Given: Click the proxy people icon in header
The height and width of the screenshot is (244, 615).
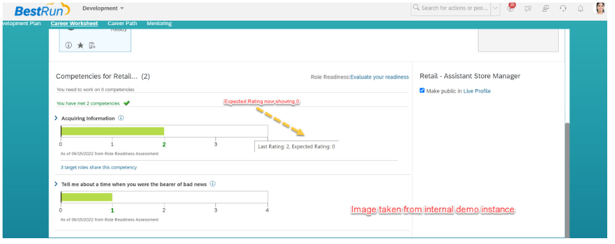Looking at the screenshot, I should pyautogui.click(x=546, y=8).
